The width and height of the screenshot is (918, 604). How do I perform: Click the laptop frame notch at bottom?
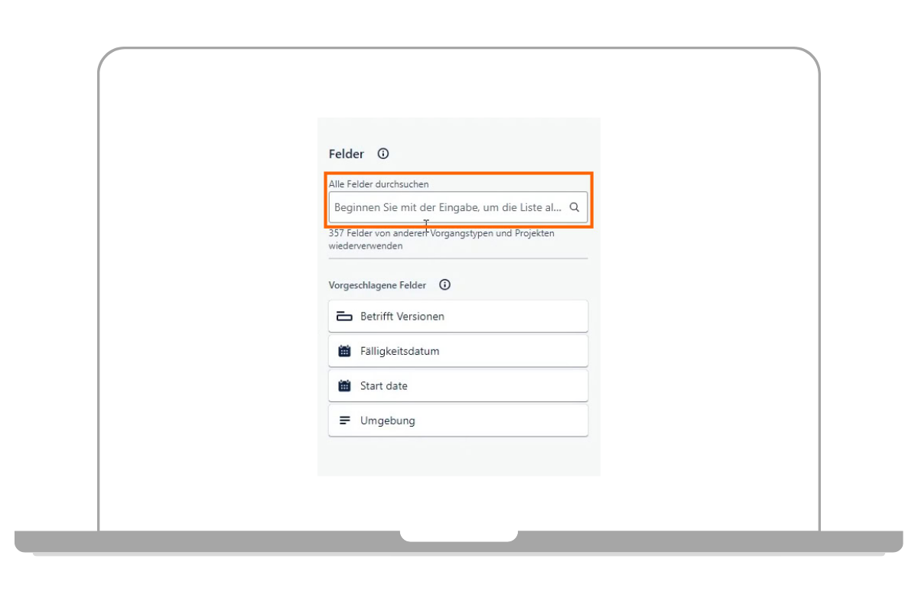coord(458,535)
